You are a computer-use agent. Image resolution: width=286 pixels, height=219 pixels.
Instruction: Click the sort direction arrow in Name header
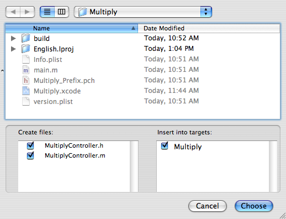pos(133,28)
